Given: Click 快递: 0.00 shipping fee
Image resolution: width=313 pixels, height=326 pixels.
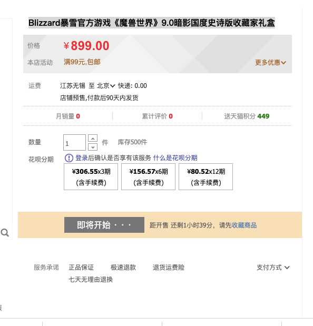Looking at the screenshot, I should (x=132, y=86).
